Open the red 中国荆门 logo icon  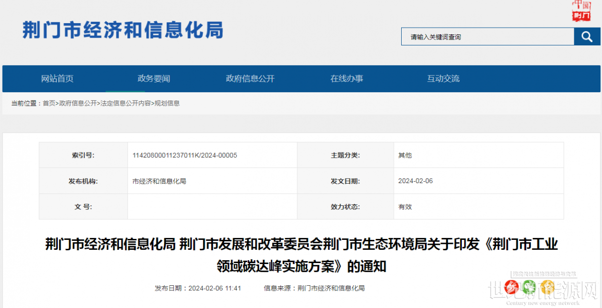(x=581, y=11)
